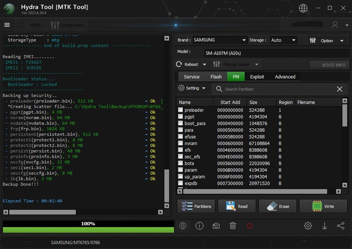Tick the efuse partition checkbox
The image size is (352, 249).
180,136
